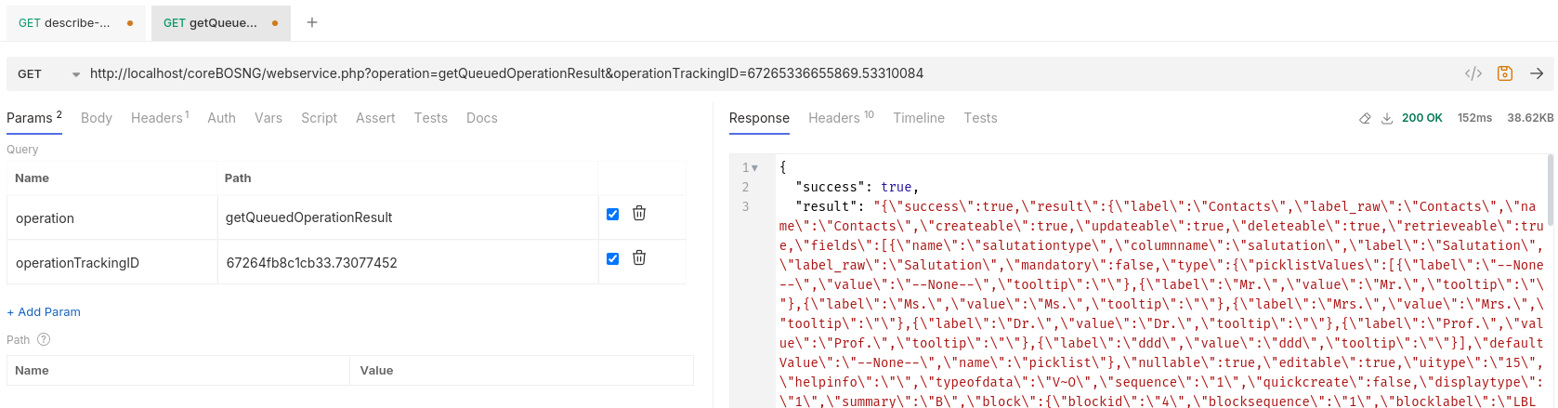Open the Path help question mark icon
The height and width of the screenshot is (408, 1558).
44,340
